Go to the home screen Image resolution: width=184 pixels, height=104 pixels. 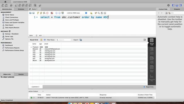(5, 2)
